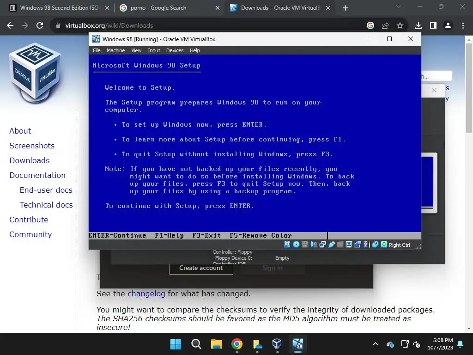Click the optical disk status icon in VirtualBox

[x=296, y=245]
